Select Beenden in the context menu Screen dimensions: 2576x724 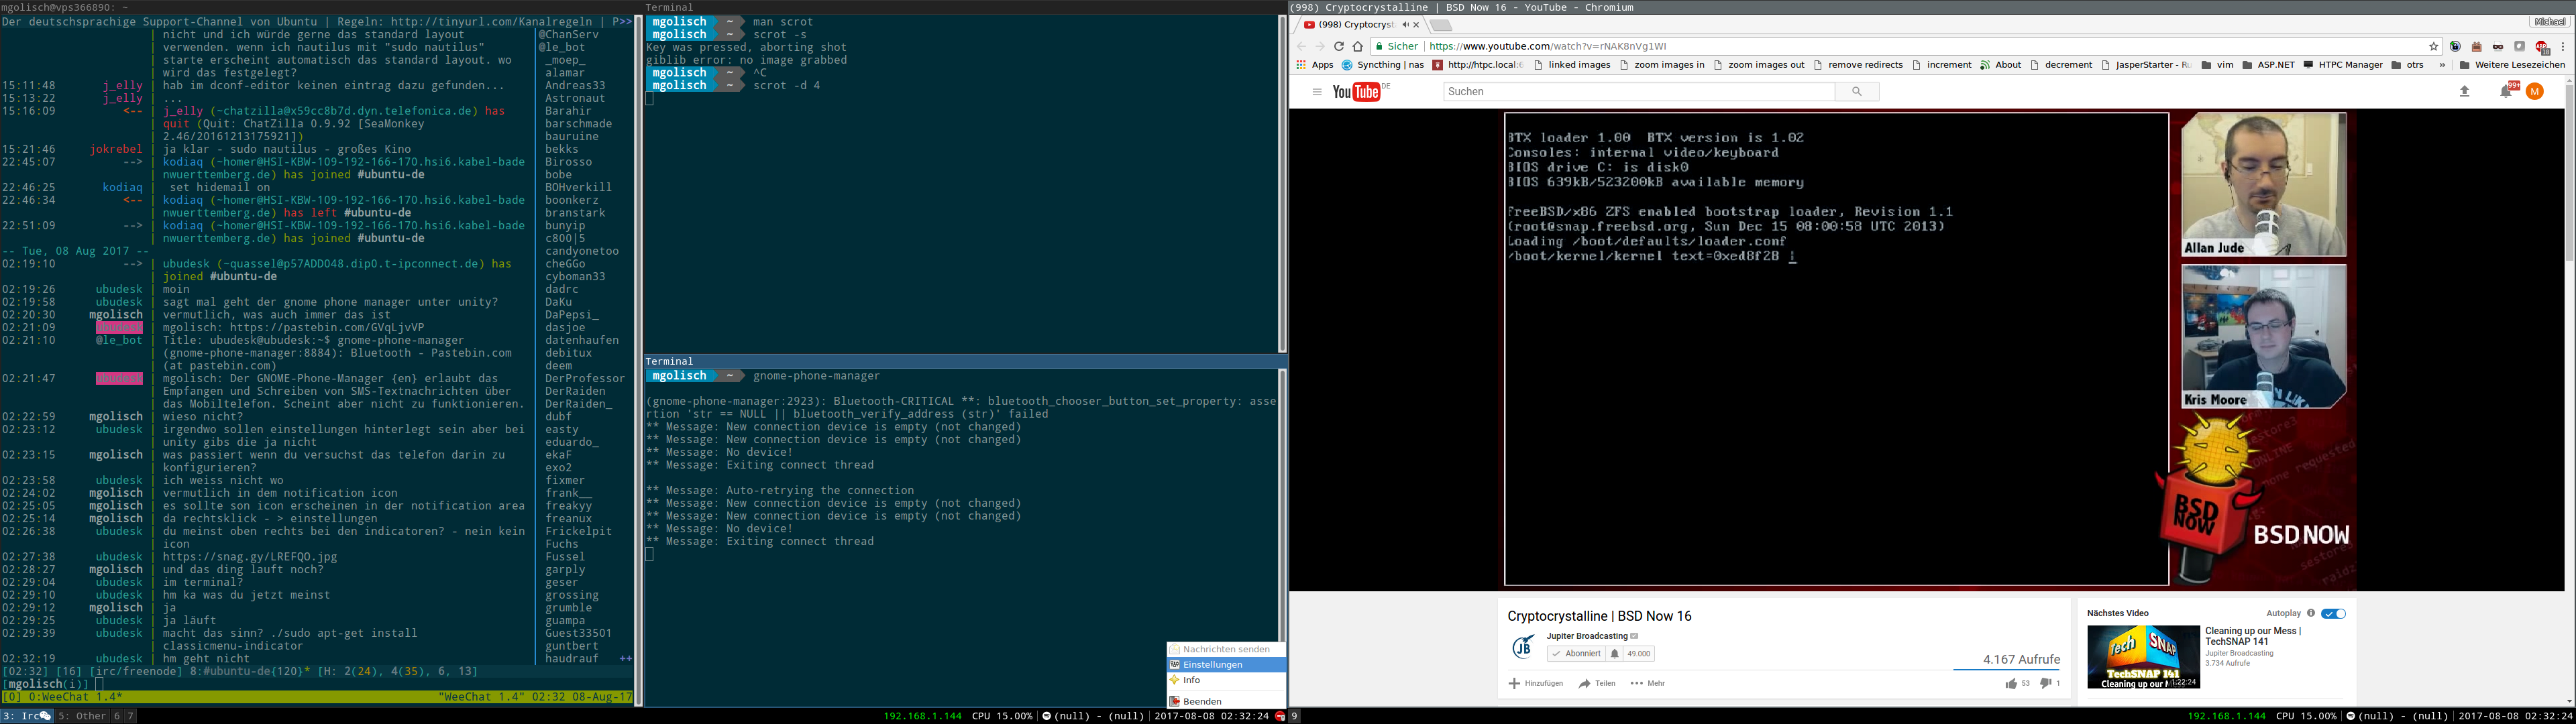pyautogui.click(x=1226, y=701)
